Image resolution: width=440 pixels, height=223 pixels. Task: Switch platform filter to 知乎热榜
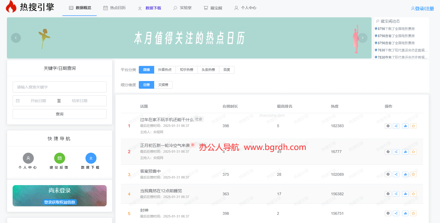tap(186, 70)
